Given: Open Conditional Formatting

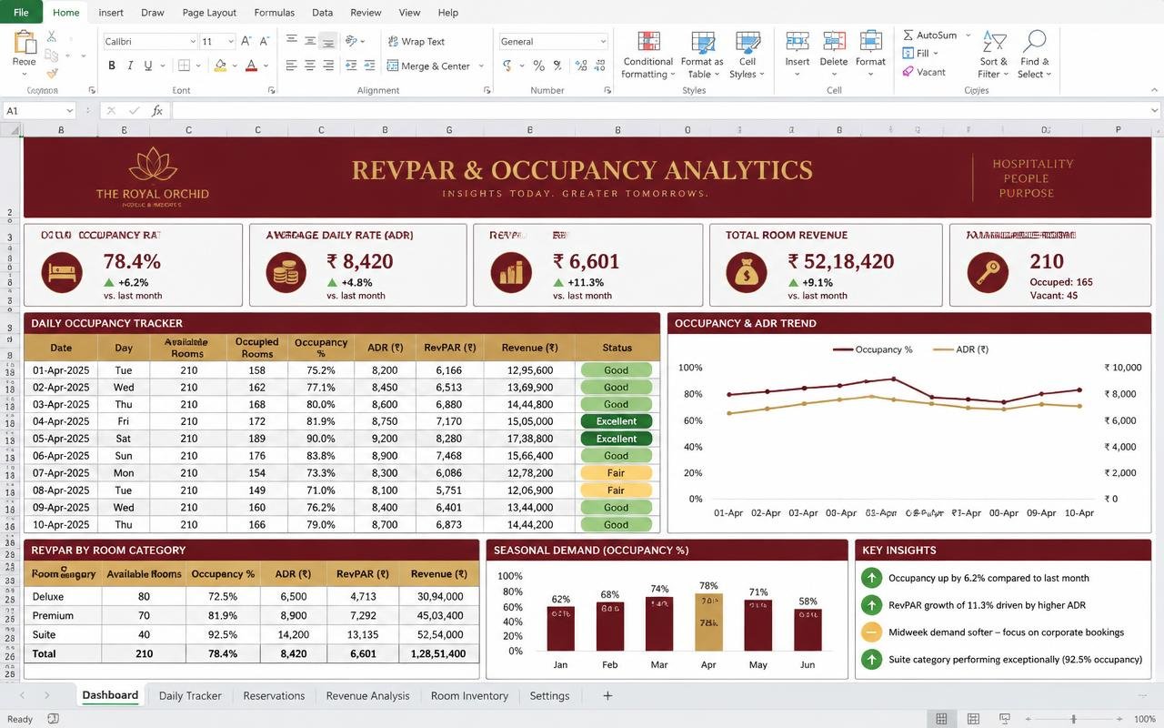Looking at the screenshot, I should pos(647,55).
